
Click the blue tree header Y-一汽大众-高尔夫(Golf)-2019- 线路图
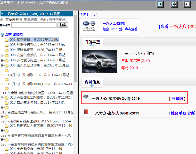[37, 14]
